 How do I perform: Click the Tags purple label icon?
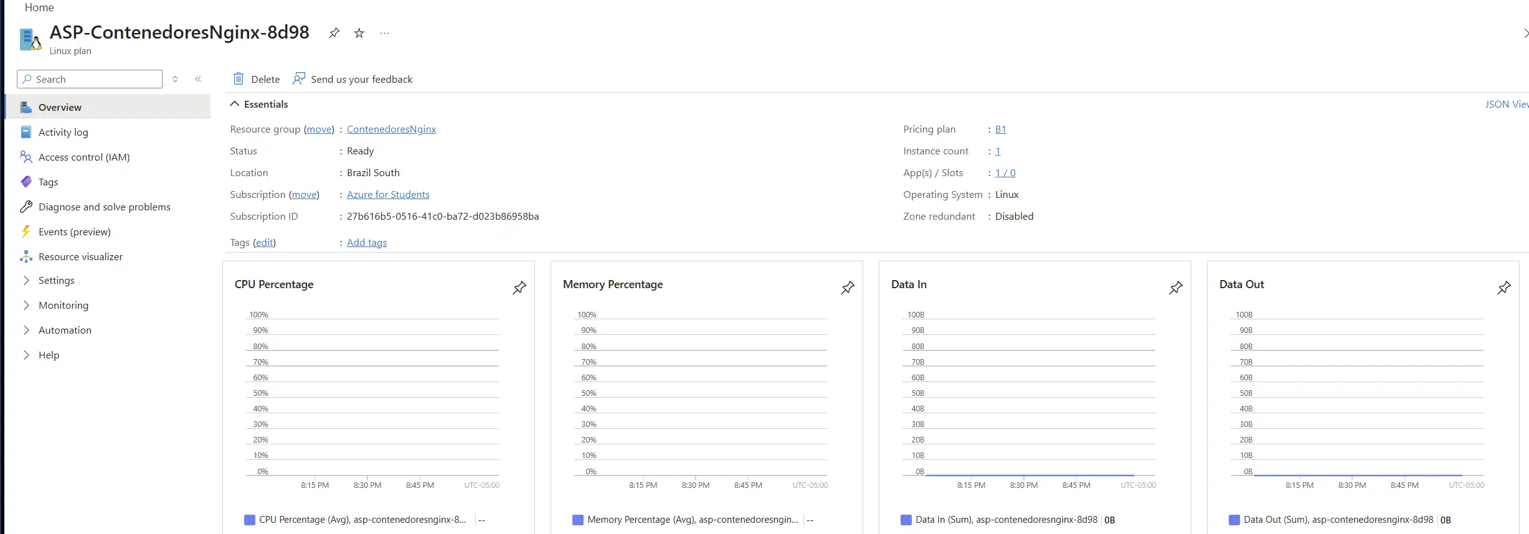click(x=26, y=182)
